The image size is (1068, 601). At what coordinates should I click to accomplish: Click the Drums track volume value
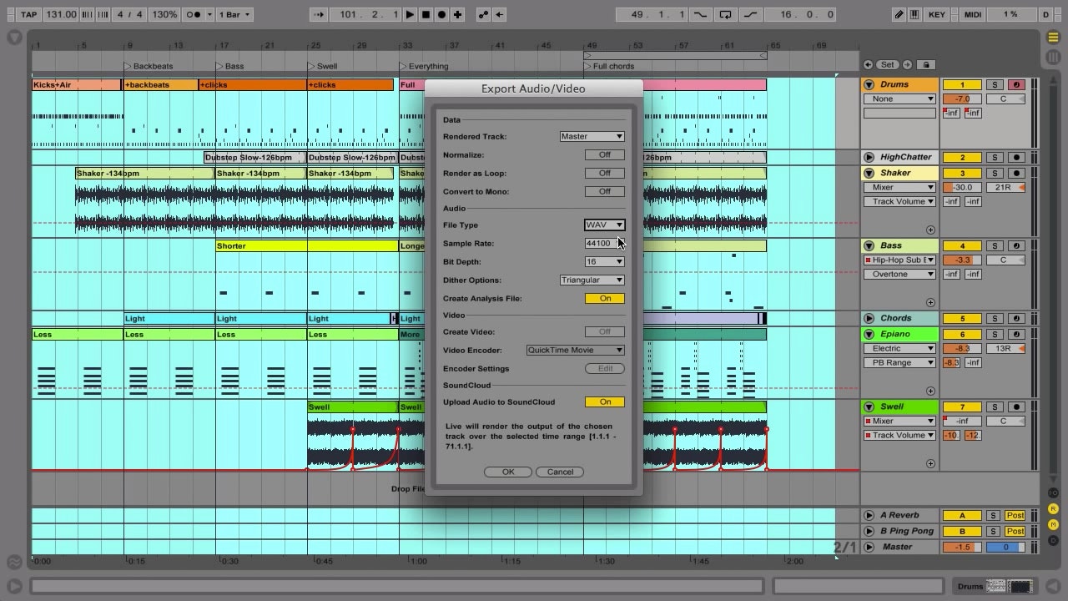pos(962,98)
